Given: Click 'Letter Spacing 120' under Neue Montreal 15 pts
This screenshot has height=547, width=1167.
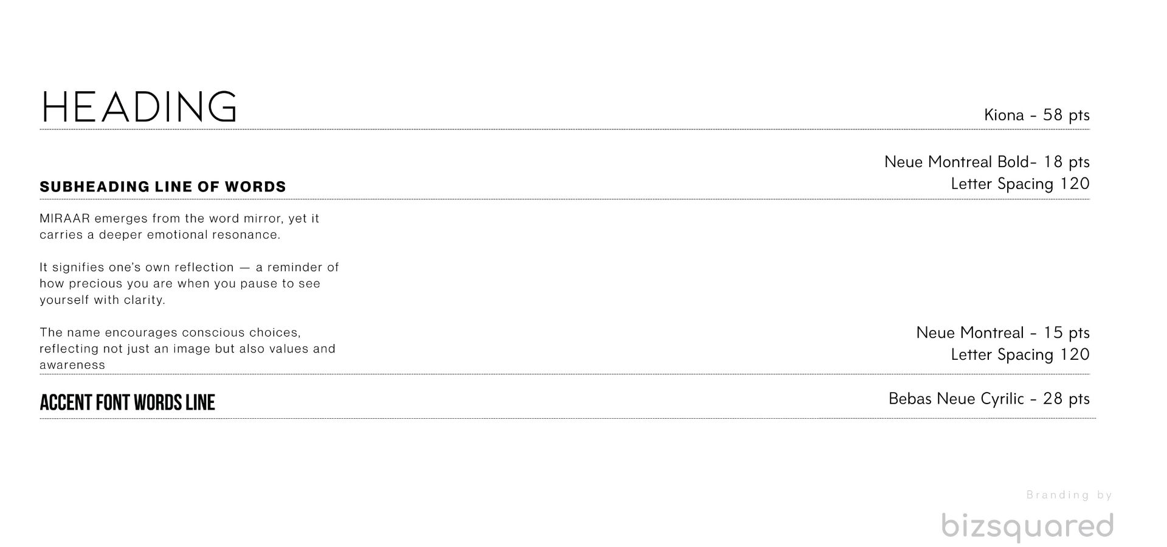Looking at the screenshot, I should tap(1021, 354).
